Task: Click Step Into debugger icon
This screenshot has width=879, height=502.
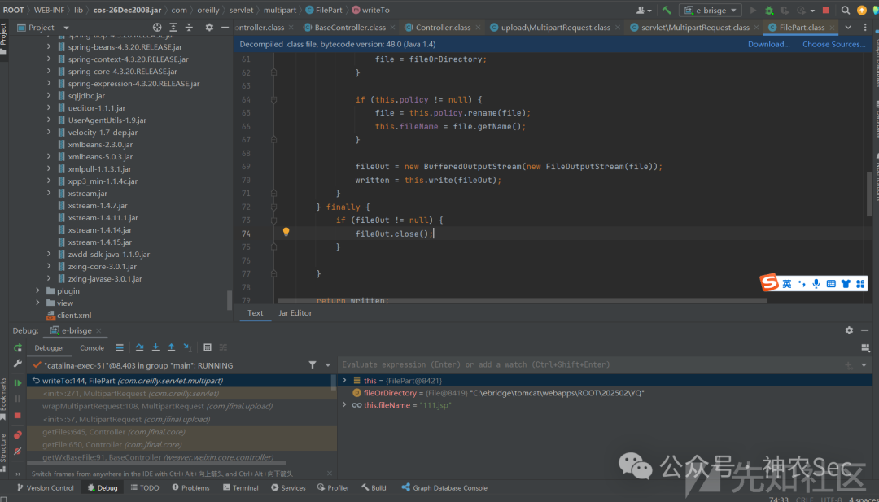Action: [x=155, y=348]
